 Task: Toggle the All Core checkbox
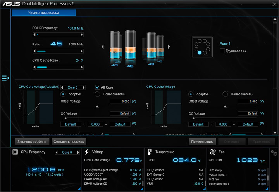click(x=97, y=87)
